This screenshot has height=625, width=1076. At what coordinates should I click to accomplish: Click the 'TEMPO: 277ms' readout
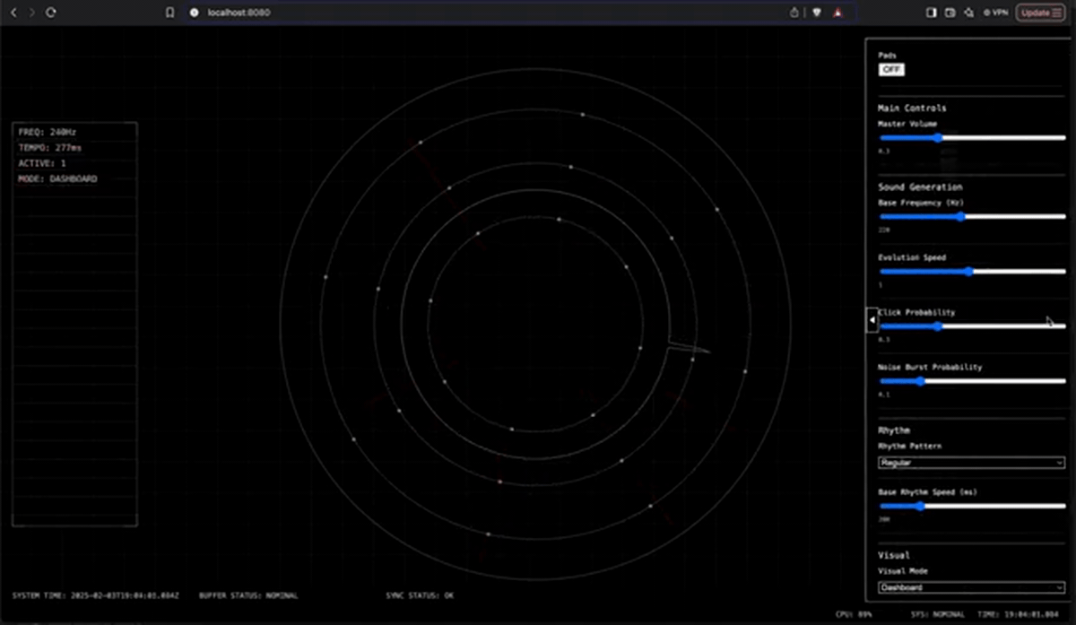pos(49,147)
